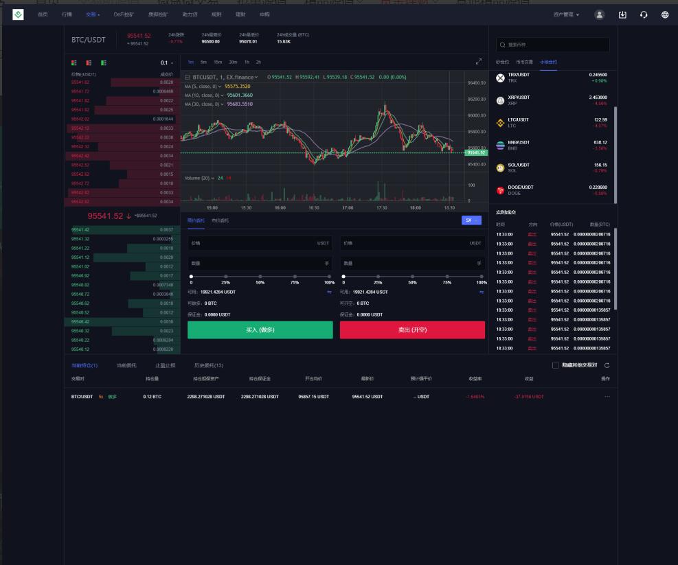Click the globe language icon

(665, 14)
